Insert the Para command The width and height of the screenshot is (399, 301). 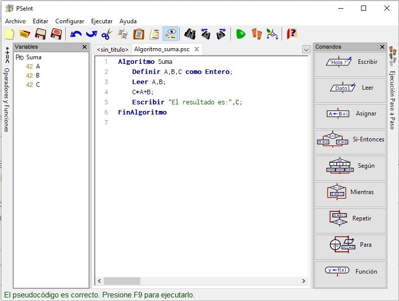(x=350, y=247)
